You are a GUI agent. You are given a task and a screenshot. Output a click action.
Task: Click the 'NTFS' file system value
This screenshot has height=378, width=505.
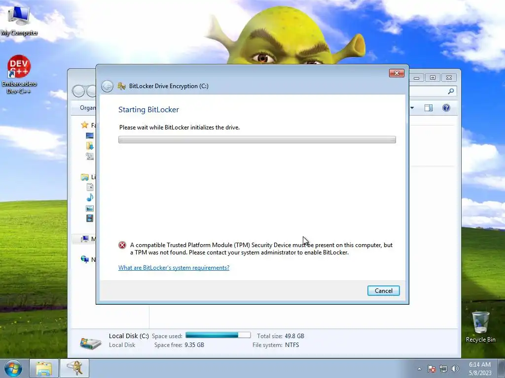292,345
